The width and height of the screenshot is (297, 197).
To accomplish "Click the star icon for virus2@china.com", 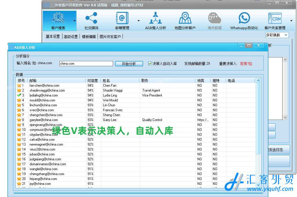I will click(x=19, y=149).
